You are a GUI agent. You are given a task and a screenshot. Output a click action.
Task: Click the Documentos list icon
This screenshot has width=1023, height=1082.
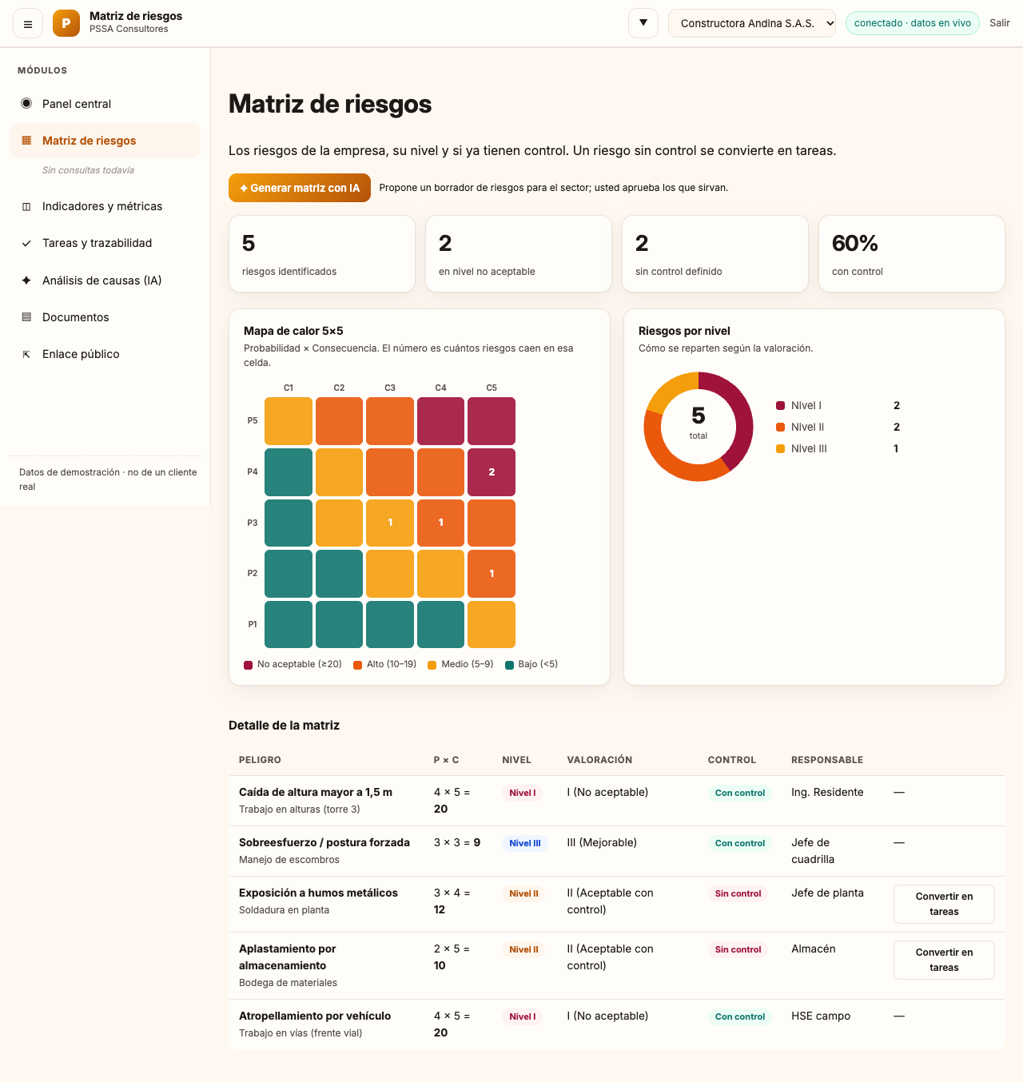click(x=26, y=317)
